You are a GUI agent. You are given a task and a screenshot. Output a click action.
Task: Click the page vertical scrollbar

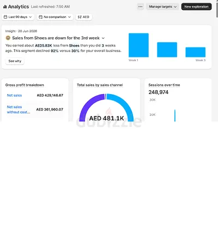217,9
